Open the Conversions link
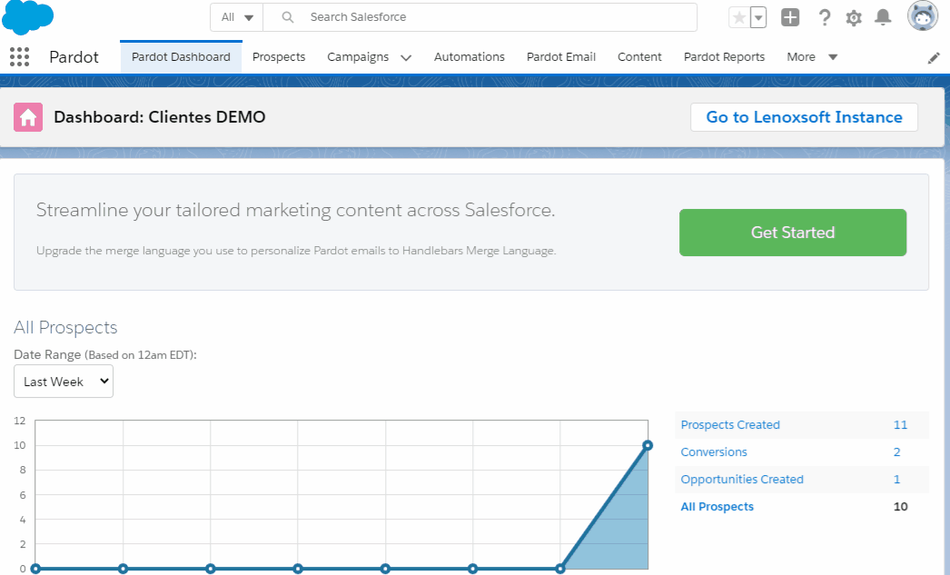 pyautogui.click(x=714, y=452)
